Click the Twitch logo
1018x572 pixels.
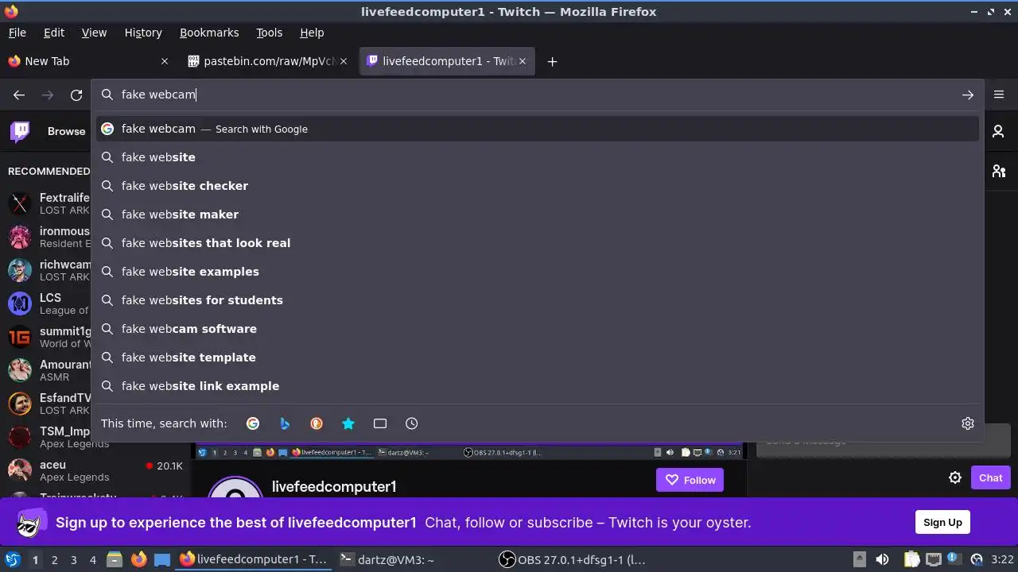20,131
